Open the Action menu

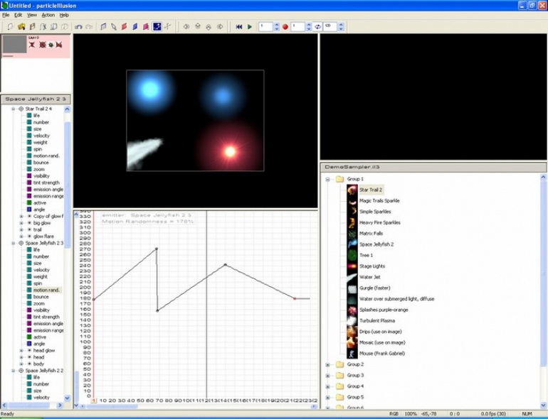(48, 14)
